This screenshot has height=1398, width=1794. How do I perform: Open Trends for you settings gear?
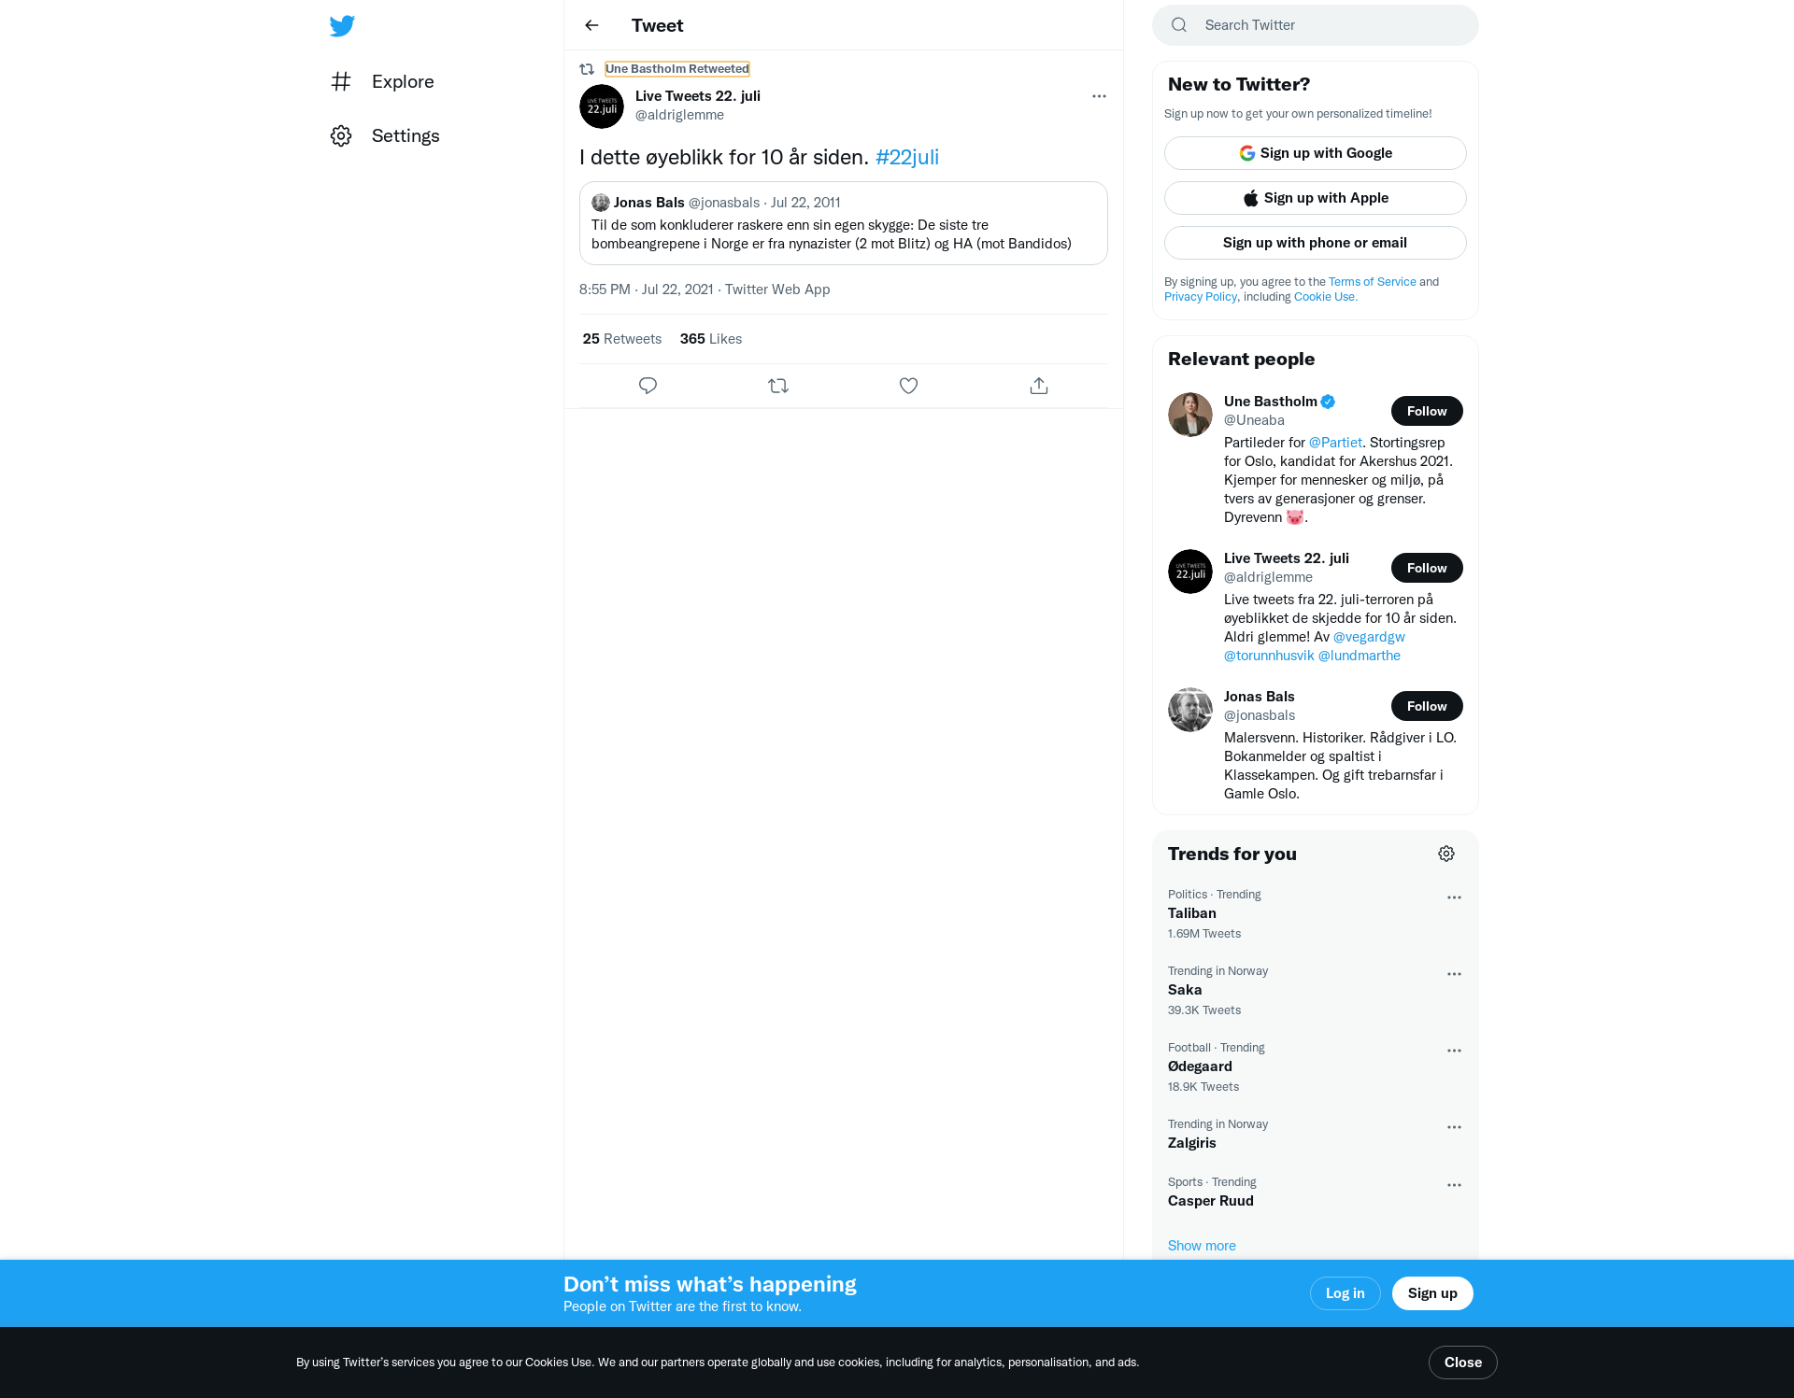1446,854
